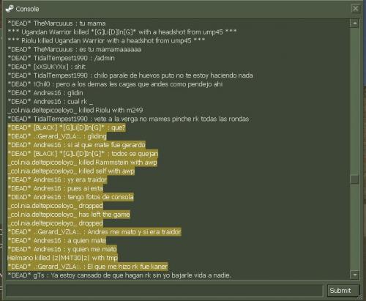Click the '[xXSUKYXx] : shit' line
This screenshot has height=301, width=366.
click(47, 67)
